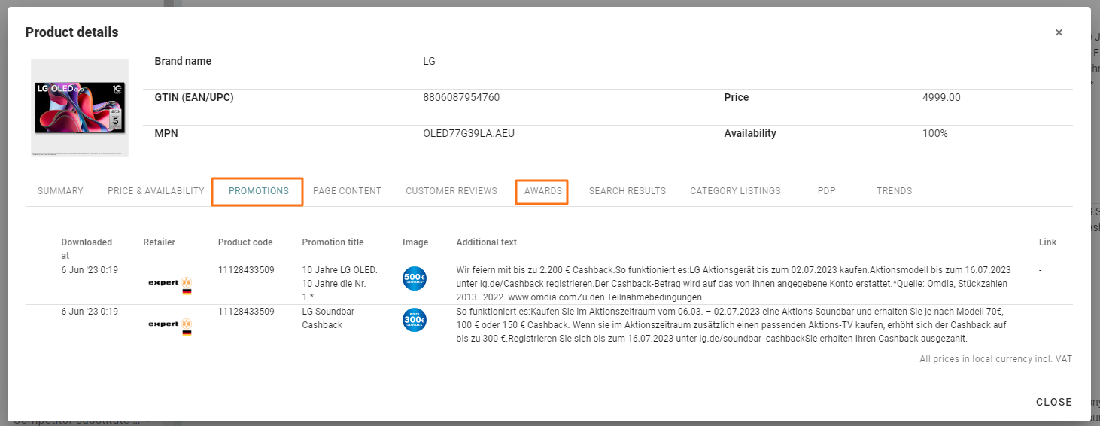Click the 300€ cashback badge image

coord(415,320)
